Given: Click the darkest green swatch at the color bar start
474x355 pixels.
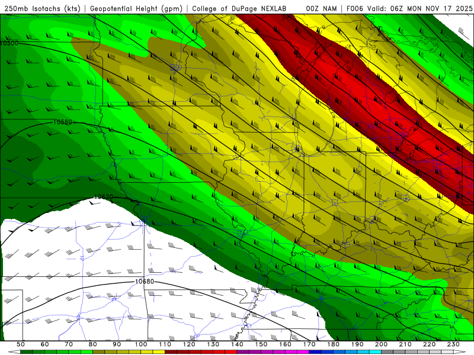Looking at the screenshot, I should tap(27, 351).
